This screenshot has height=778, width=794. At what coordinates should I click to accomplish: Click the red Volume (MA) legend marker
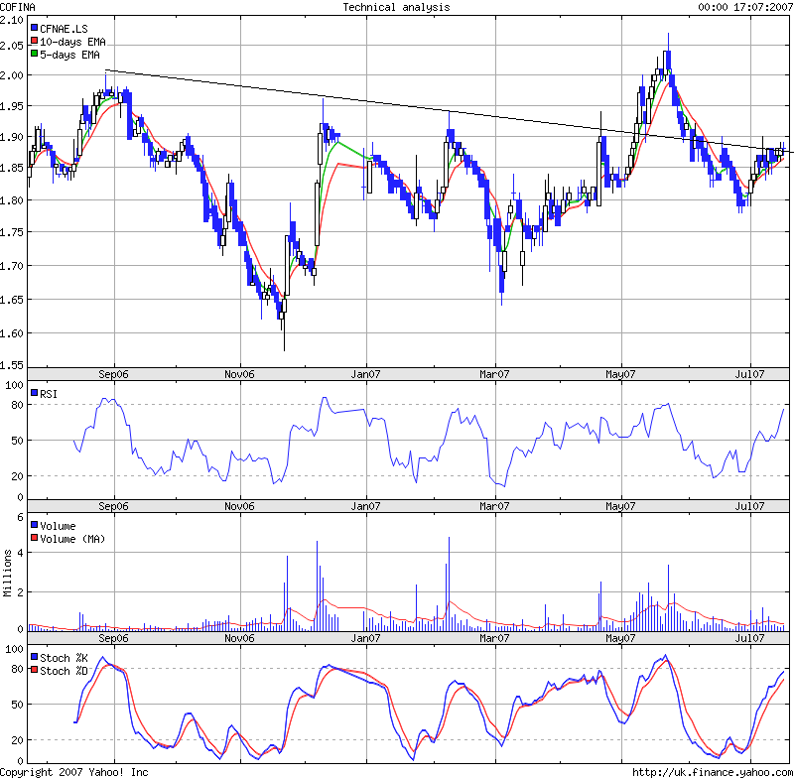click(x=35, y=539)
